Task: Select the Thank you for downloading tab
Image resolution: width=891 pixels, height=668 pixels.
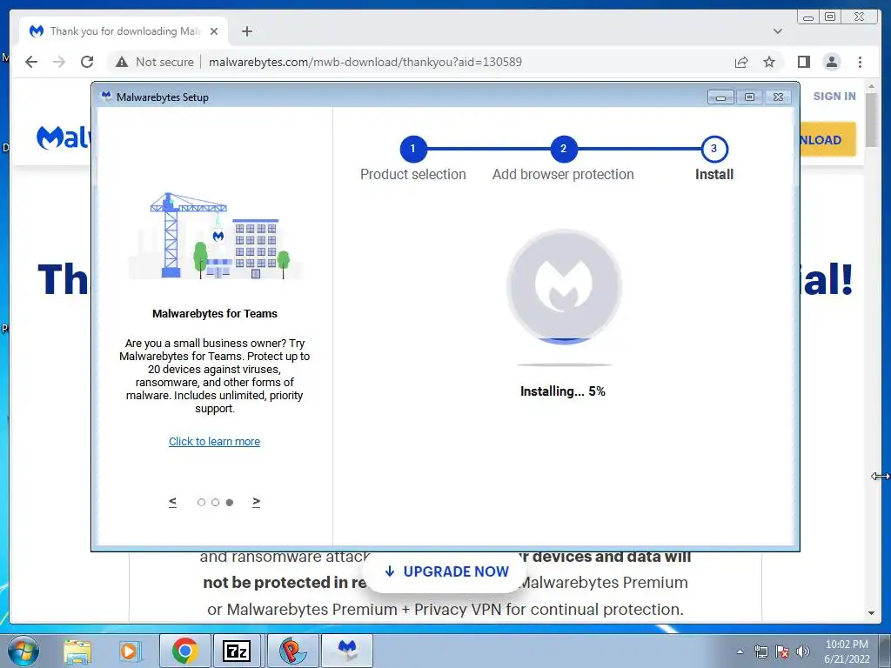Action: [124, 31]
